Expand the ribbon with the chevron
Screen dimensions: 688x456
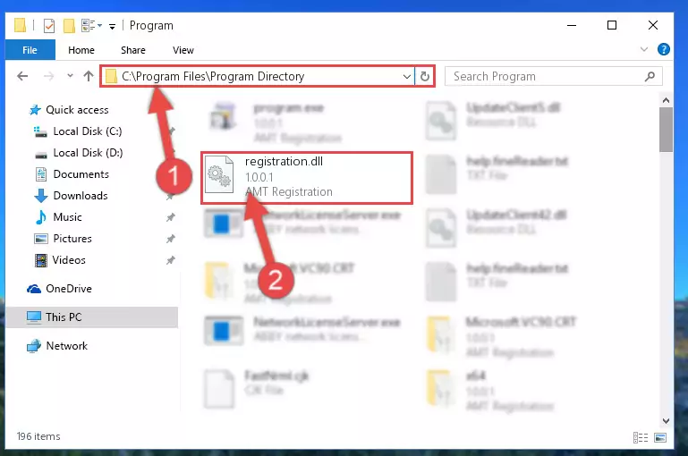643,49
